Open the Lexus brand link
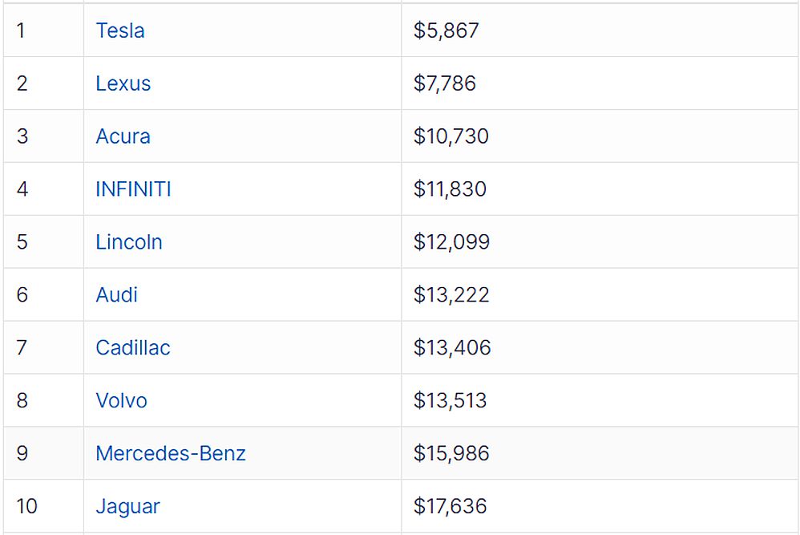800x535 pixels. coord(123,83)
